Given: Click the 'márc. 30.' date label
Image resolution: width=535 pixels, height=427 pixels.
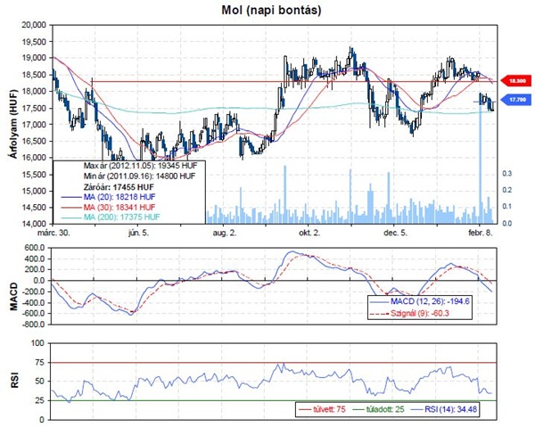Looking at the screenshot, I should [x=53, y=234].
